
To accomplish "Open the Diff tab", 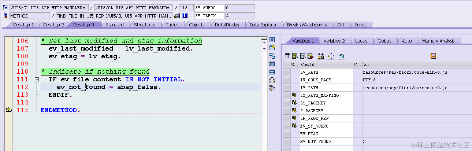I will pos(341,25).
